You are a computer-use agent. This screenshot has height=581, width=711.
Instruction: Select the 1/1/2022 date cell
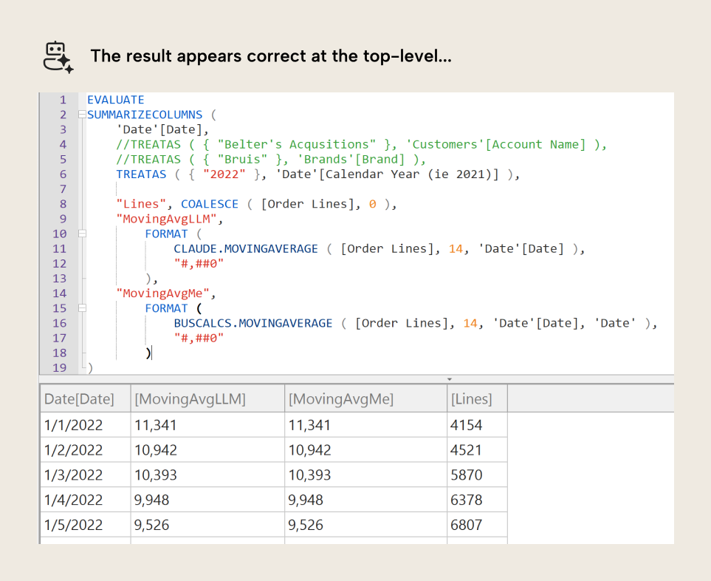74,425
